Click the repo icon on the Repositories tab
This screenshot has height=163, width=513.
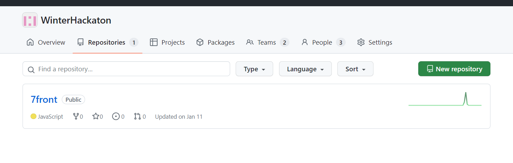[x=81, y=42]
